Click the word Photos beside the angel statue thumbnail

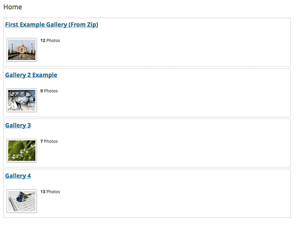coord(51,91)
